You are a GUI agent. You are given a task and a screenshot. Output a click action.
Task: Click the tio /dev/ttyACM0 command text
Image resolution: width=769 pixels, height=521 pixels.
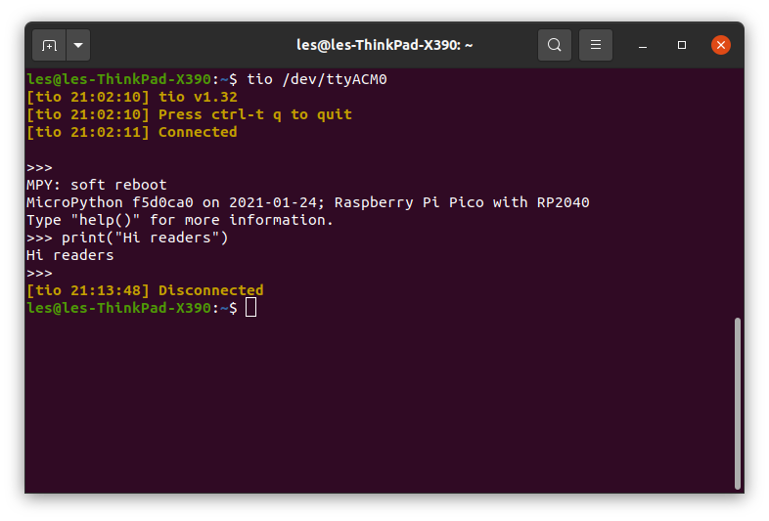point(317,79)
